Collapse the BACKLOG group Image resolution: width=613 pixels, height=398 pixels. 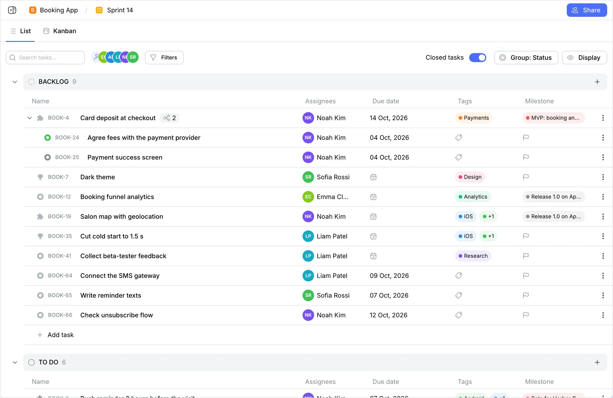coord(15,82)
